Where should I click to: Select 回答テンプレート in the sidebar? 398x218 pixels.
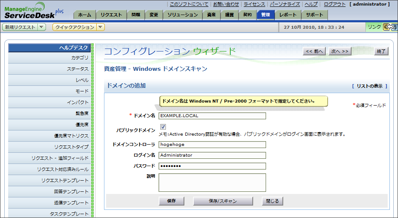(x=49, y=192)
